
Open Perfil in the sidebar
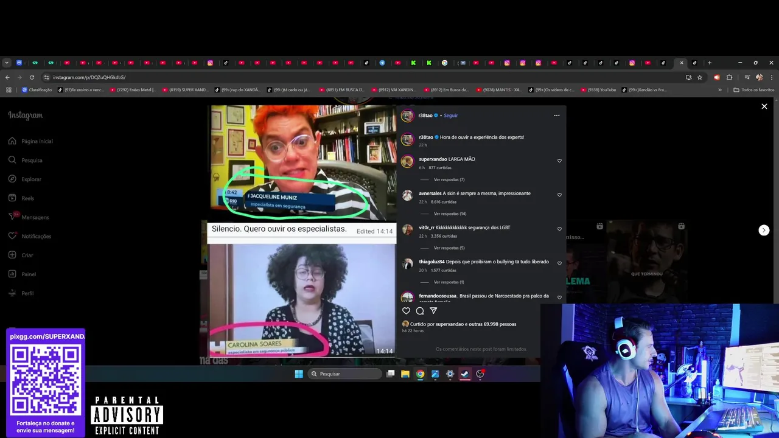point(21,293)
